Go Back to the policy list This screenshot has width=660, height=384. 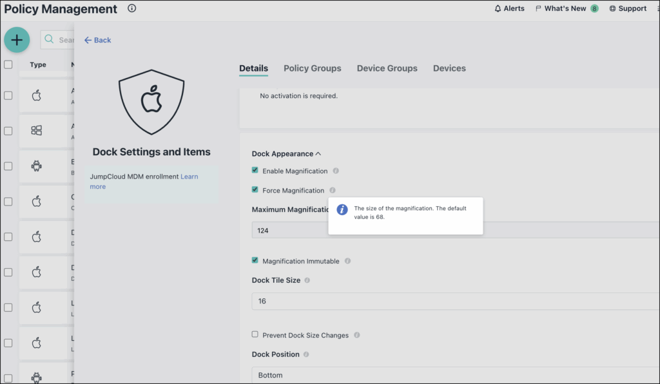[x=98, y=40]
